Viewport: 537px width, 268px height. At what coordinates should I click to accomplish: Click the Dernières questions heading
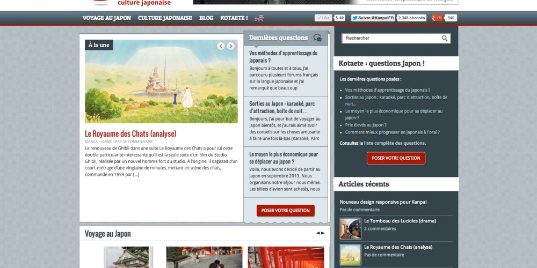click(278, 38)
